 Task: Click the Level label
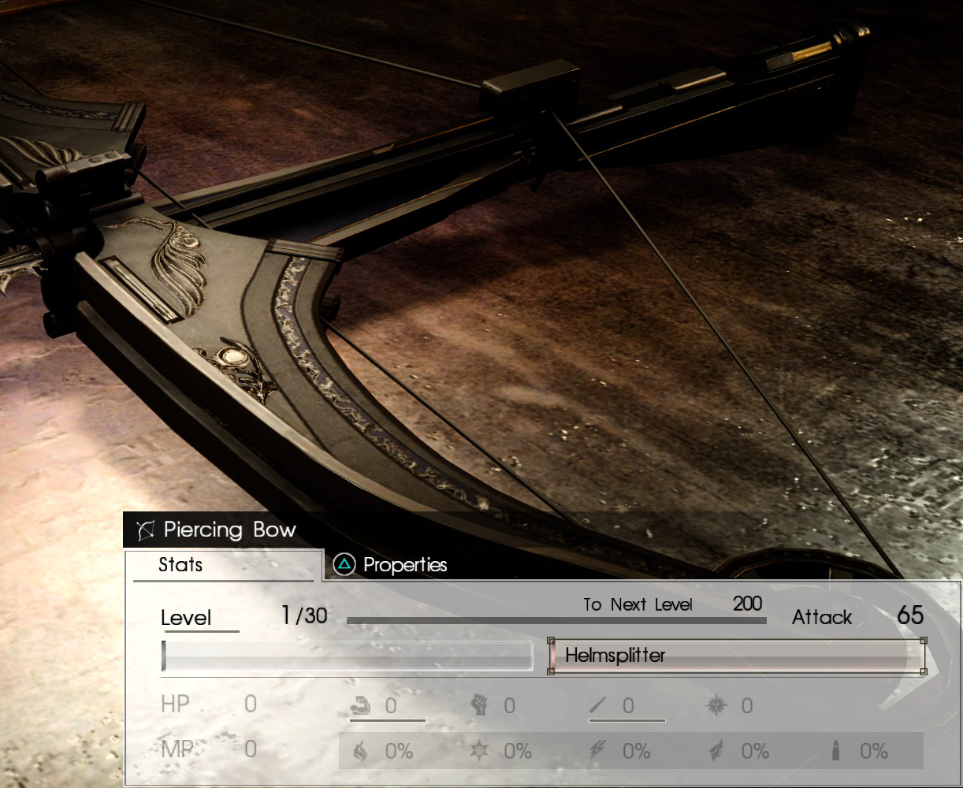[186, 618]
